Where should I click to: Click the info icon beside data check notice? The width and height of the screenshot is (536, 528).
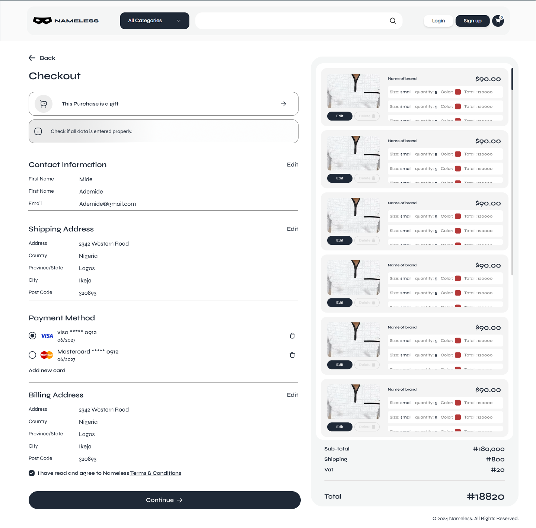coord(38,131)
